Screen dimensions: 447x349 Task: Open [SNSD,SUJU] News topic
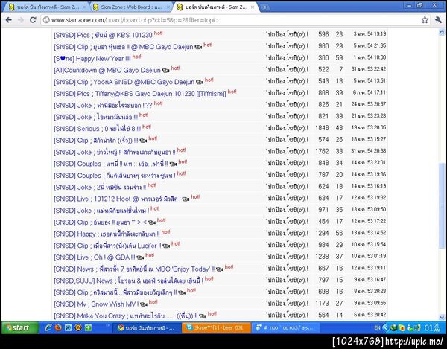128,281
